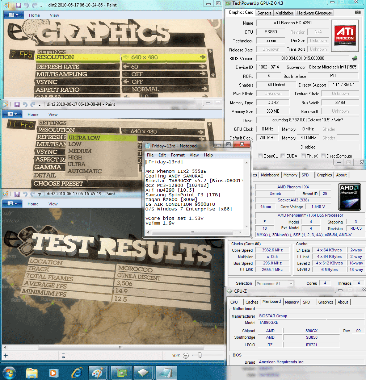Open Windows Media Player from taskbar
This screenshot has width=366, height=380.
click(x=53, y=373)
